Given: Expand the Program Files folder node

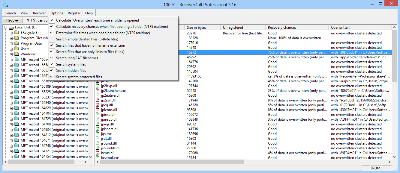Looking at the screenshot, I should [x=11, y=38].
